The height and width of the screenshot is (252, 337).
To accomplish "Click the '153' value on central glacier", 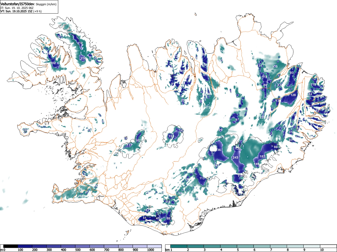I will (x=171, y=136).
